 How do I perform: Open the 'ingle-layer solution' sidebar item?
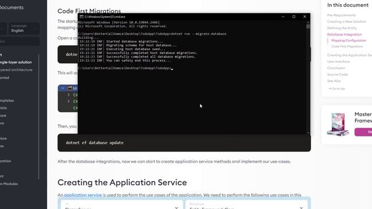(16, 62)
